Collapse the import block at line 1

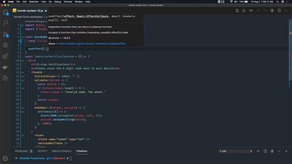point(22,25)
